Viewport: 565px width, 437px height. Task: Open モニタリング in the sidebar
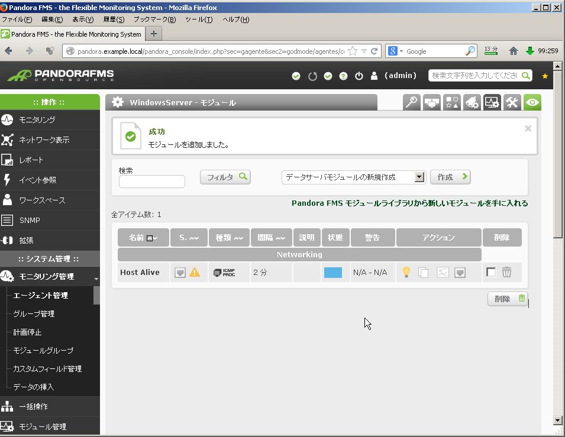tap(50, 119)
